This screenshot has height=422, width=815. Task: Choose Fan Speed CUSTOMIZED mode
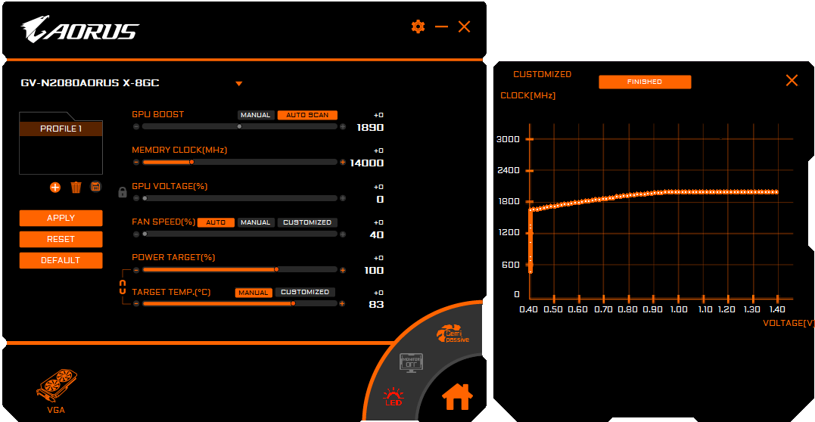click(x=306, y=222)
